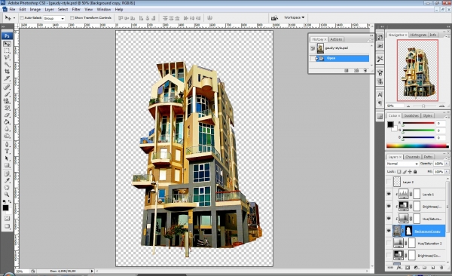
Task: Click the Background copy layer mask thumbnail
Action: [409, 231]
